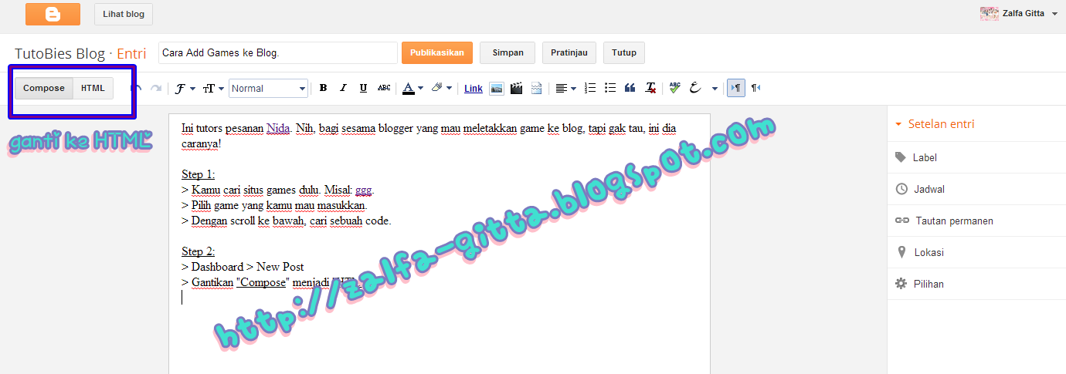Click the insert jump break icon

click(537, 89)
